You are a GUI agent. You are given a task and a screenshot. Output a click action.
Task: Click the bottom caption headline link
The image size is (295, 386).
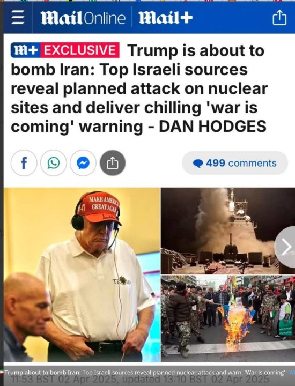pos(145,372)
